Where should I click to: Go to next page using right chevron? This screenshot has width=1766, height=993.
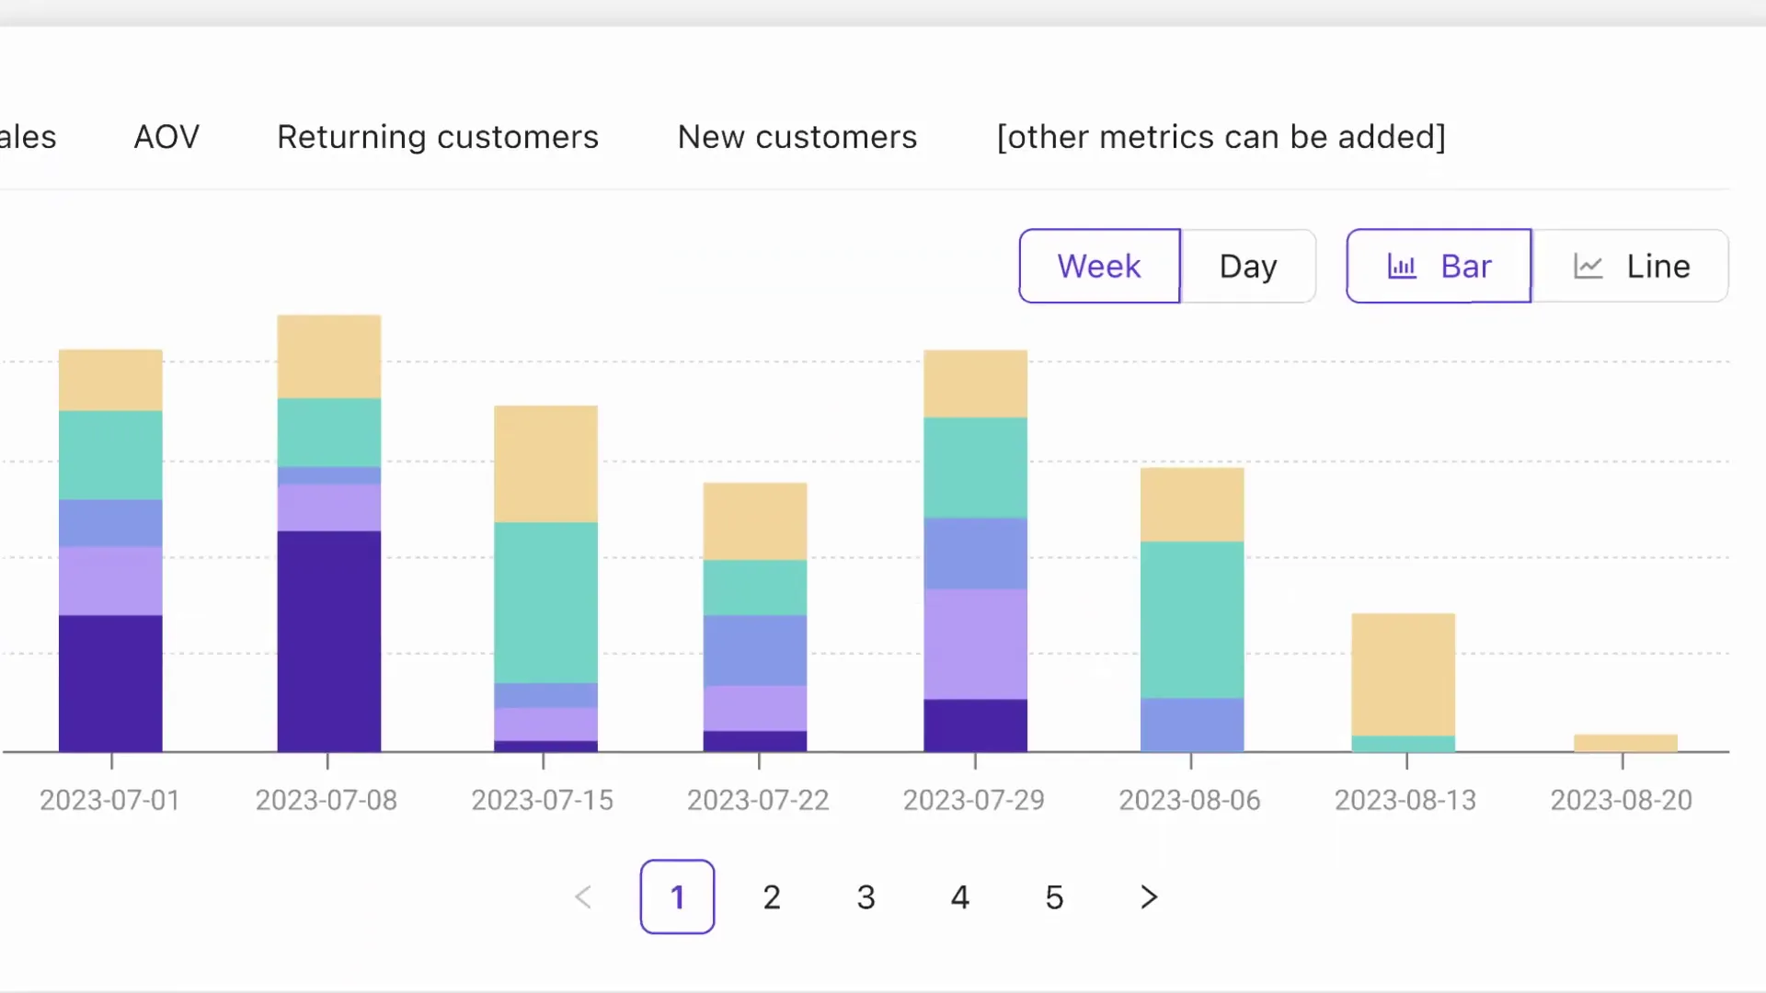[1149, 897]
